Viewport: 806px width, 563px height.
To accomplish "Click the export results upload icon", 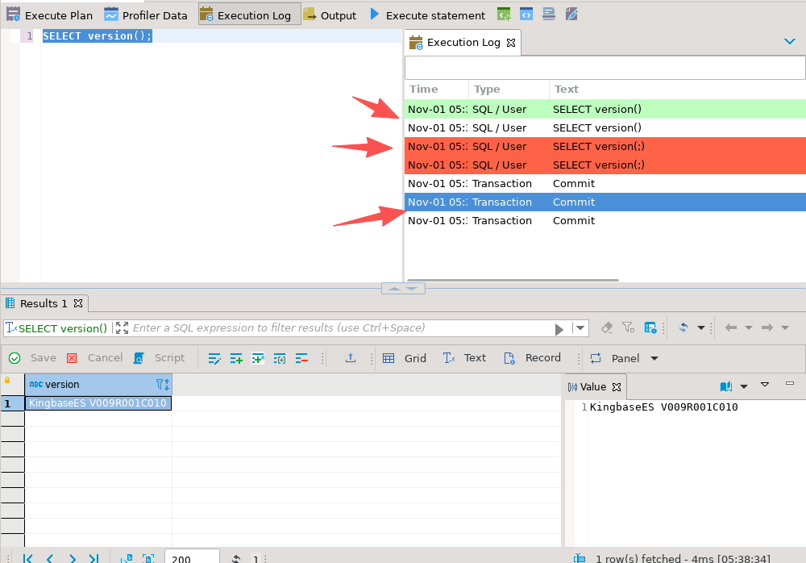I will tap(351, 358).
